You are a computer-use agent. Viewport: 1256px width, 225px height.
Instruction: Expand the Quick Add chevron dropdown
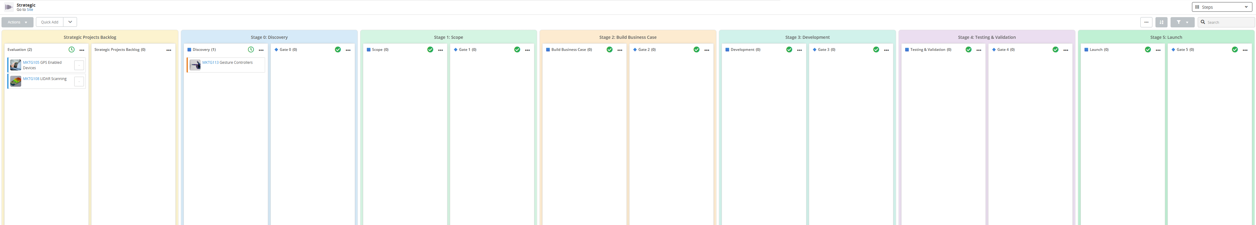click(x=70, y=22)
